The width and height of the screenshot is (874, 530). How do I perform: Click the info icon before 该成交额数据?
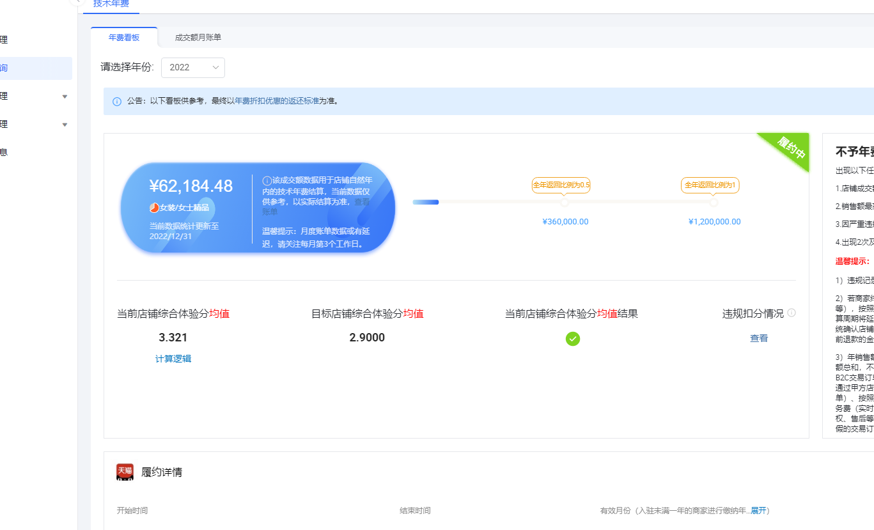267,181
